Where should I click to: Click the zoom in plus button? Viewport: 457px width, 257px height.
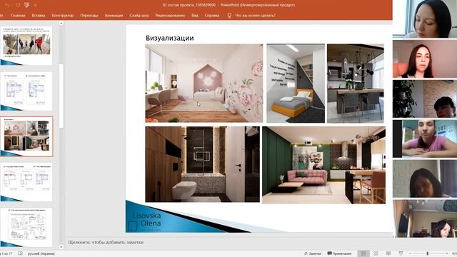click(x=446, y=253)
